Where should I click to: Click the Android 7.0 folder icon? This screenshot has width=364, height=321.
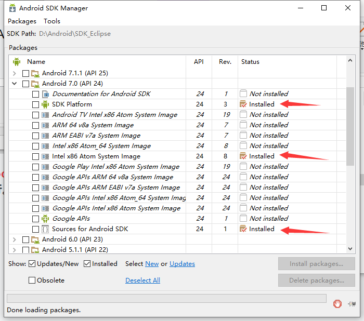pos(35,84)
